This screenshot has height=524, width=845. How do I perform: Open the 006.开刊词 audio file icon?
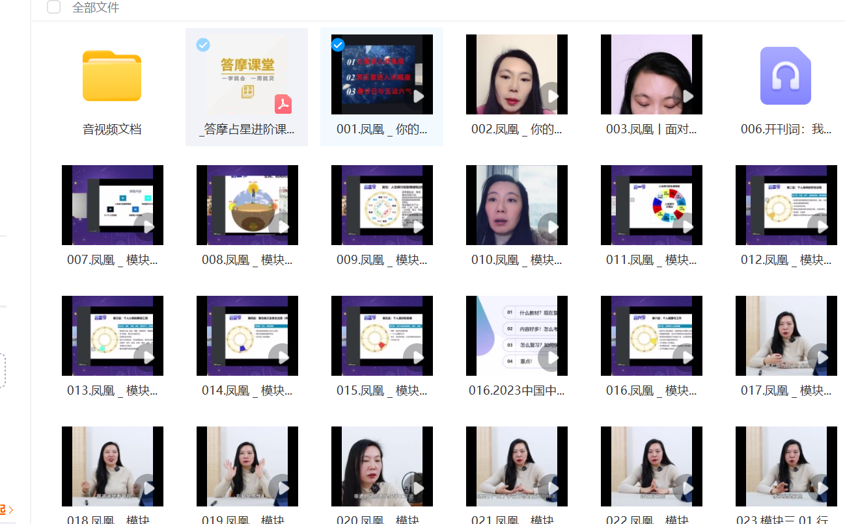click(785, 76)
